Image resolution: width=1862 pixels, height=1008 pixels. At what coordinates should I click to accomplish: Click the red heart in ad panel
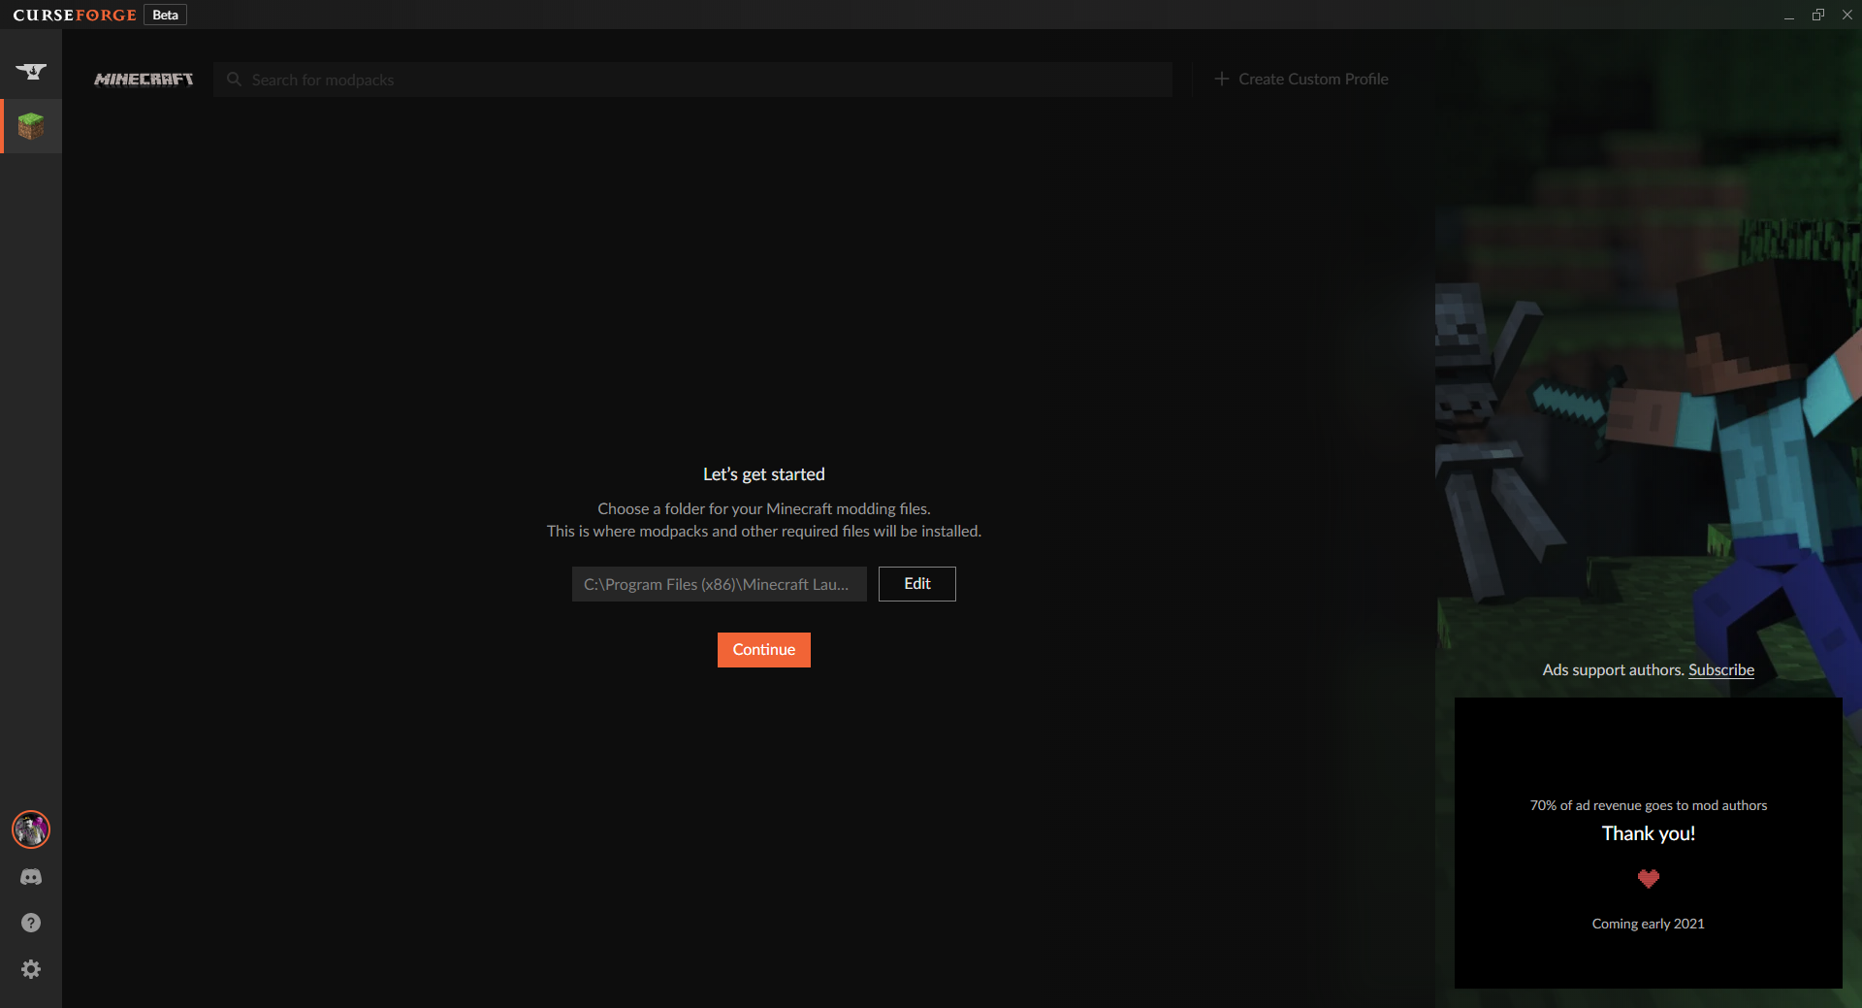pyautogui.click(x=1648, y=879)
